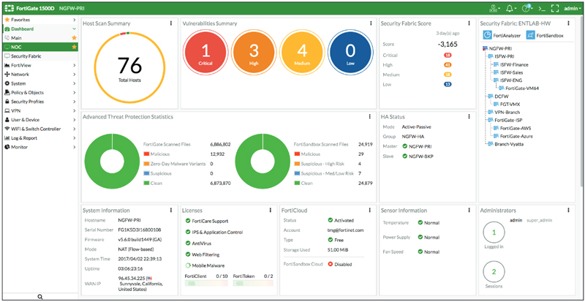Open Vulnerabilities Summary widget options
The height and width of the screenshot is (302, 585).
click(x=371, y=23)
